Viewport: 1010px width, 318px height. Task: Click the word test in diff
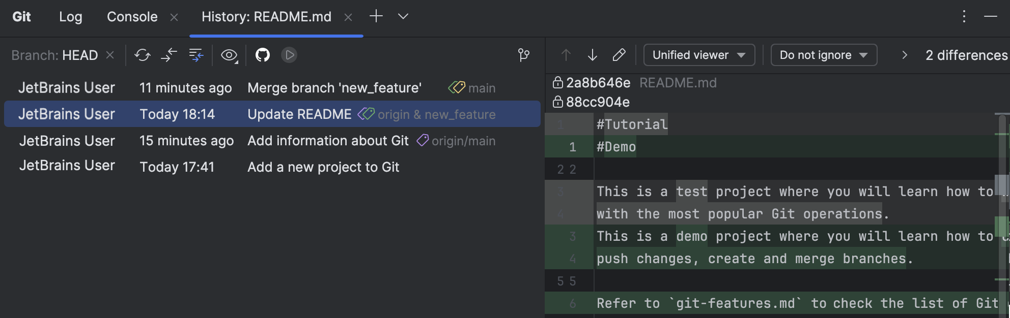click(x=692, y=192)
